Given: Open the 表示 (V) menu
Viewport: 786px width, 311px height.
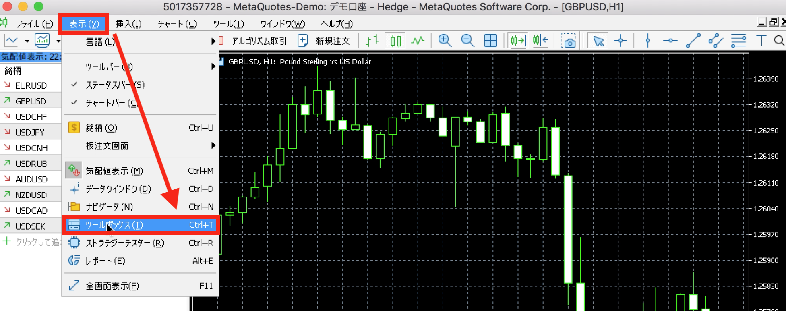Looking at the screenshot, I should [x=84, y=24].
